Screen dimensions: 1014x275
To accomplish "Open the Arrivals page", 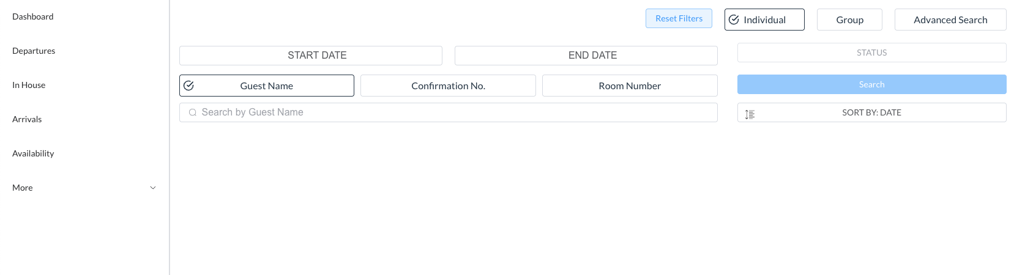I will [x=27, y=119].
